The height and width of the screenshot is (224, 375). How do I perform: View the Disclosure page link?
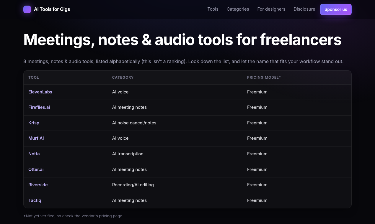304,9
